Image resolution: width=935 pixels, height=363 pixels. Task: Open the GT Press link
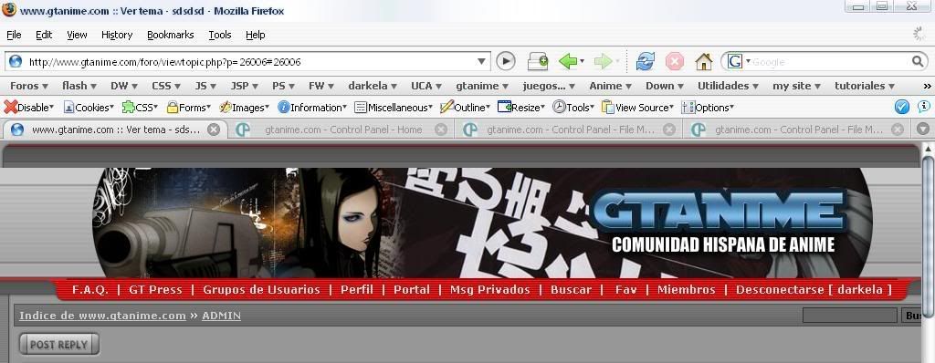point(155,290)
